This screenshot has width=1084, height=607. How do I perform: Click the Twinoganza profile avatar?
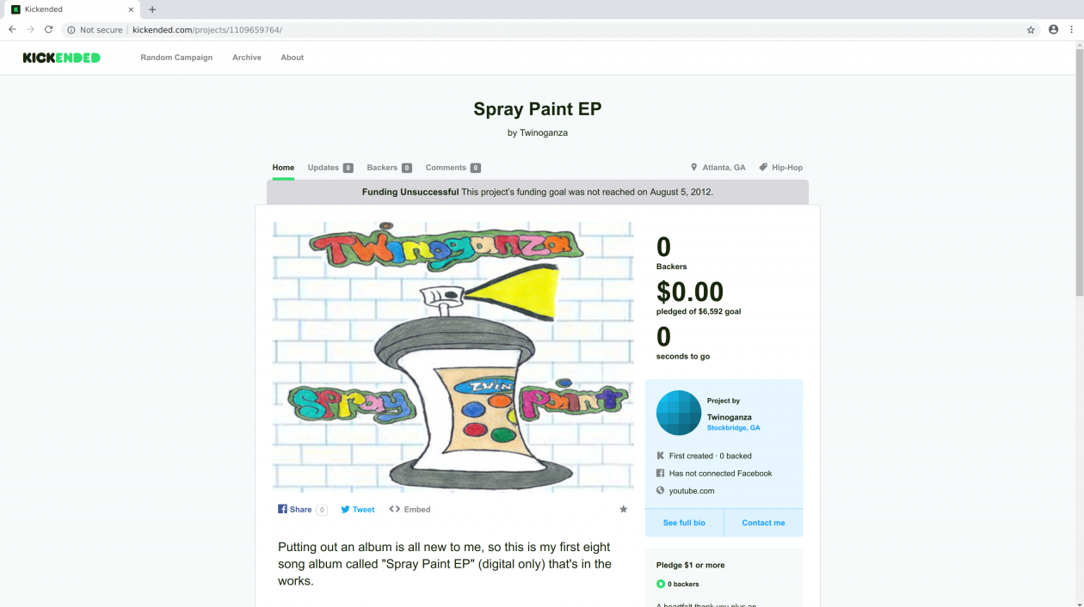click(679, 413)
